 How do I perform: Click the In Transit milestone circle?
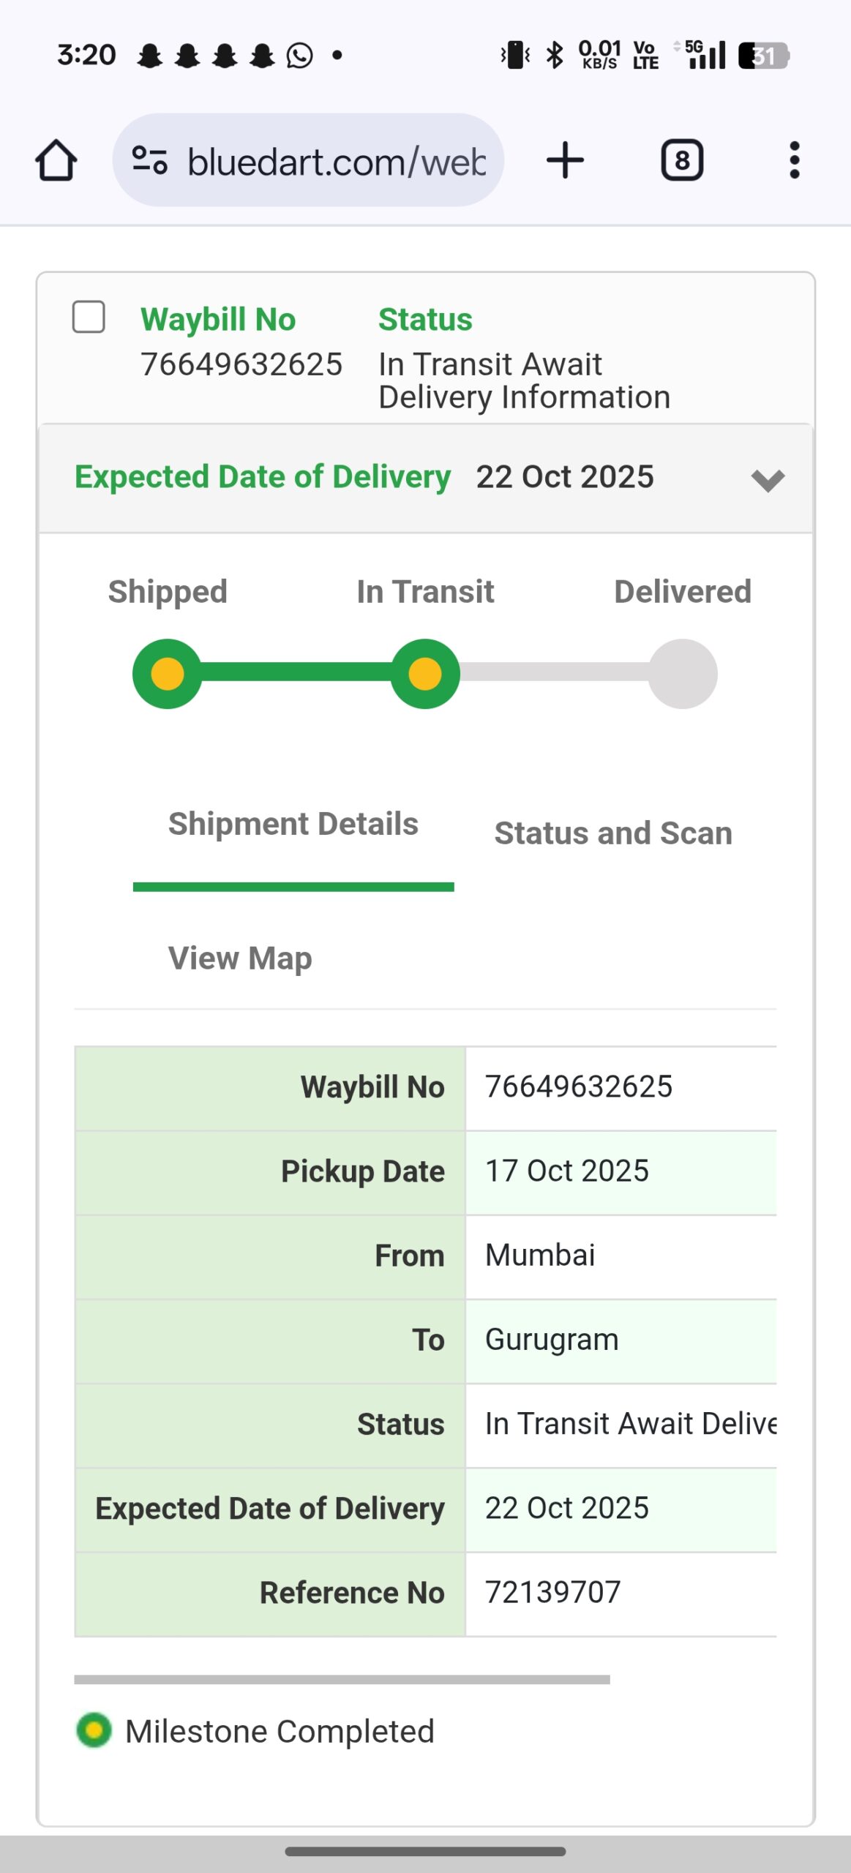tap(425, 674)
